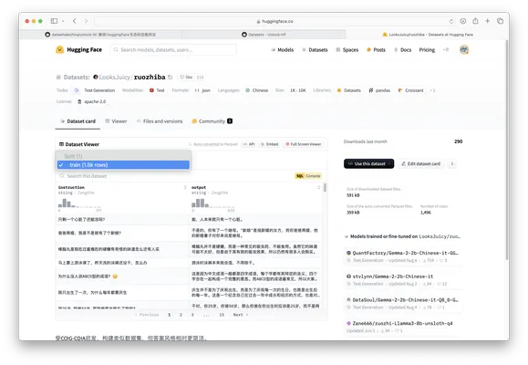
Task: Go forward with Safari's forward arrow
Action: [x=87, y=21]
